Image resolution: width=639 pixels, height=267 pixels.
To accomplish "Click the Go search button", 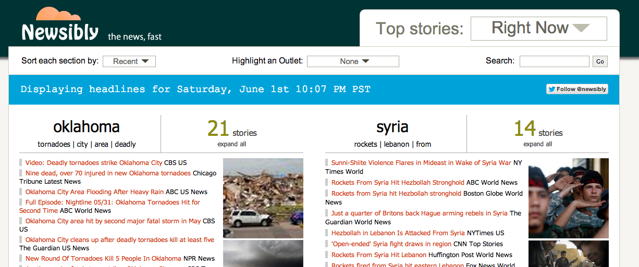I will point(600,61).
